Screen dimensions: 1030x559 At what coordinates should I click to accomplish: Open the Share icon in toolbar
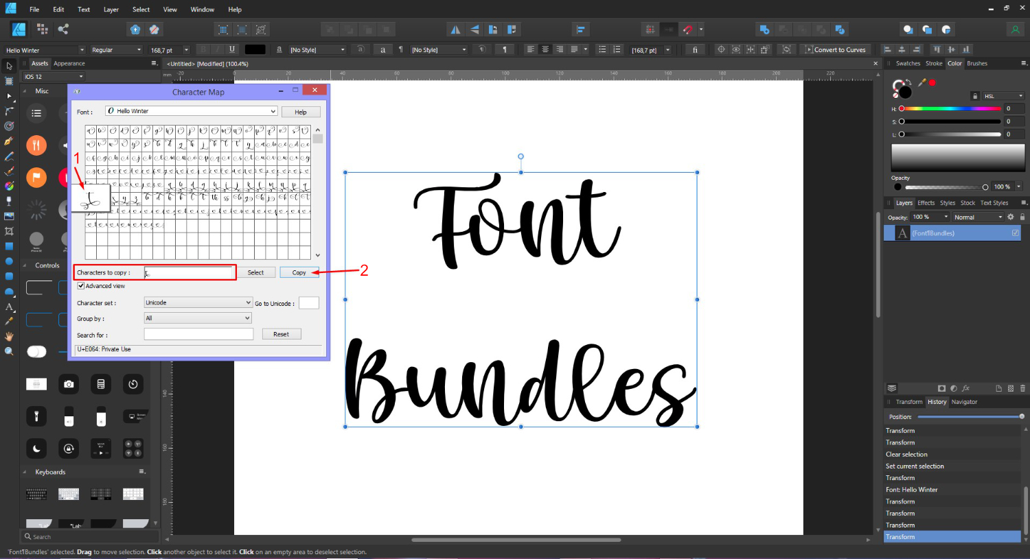[x=63, y=29]
